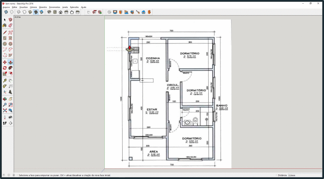Activate the Section Plane tool
Screen dimensions: 324x179
10,123
